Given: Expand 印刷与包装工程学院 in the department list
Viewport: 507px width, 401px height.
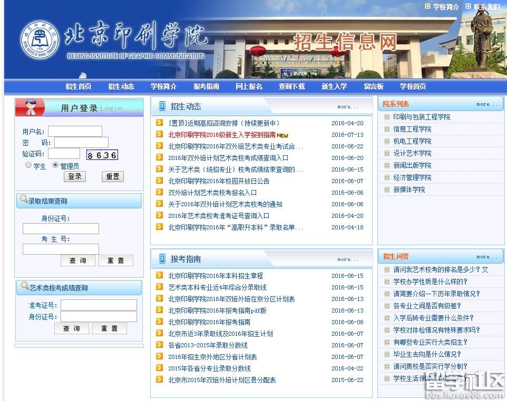Looking at the screenshot, I should click(x=387, y=117).
